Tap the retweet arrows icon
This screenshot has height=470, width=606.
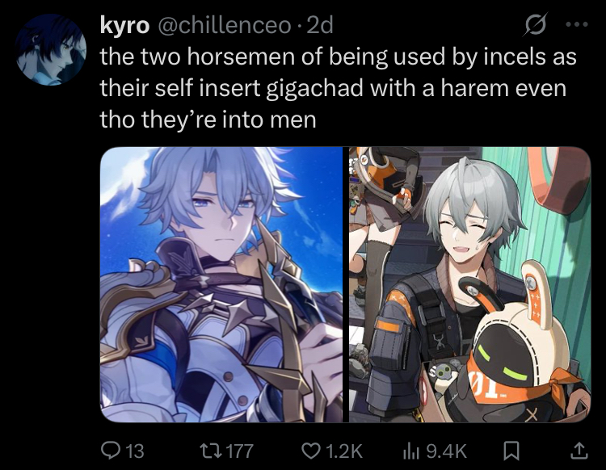210,451
